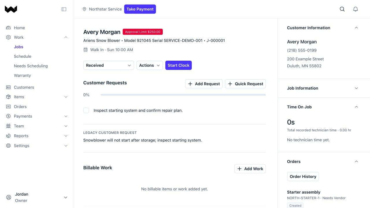This screenshot has width=370, height=208.
Task: Collapse the Time On Job section
Action: pyautogui.click(x=356, y=107)
